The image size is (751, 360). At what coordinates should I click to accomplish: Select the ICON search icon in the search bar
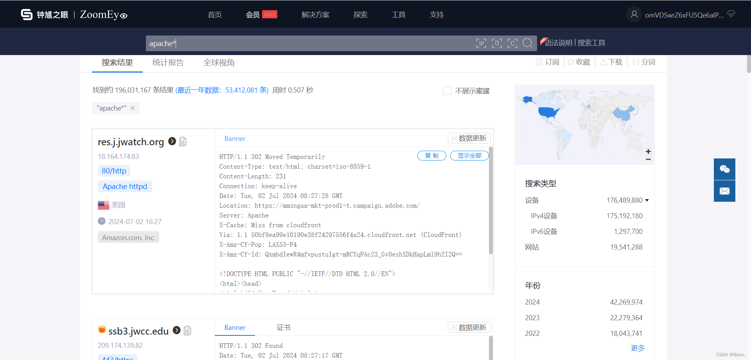coord(512,43)
